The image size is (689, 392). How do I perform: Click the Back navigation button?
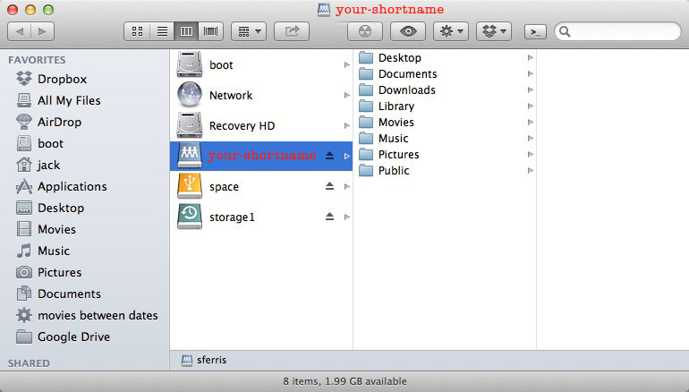(19, 31)
